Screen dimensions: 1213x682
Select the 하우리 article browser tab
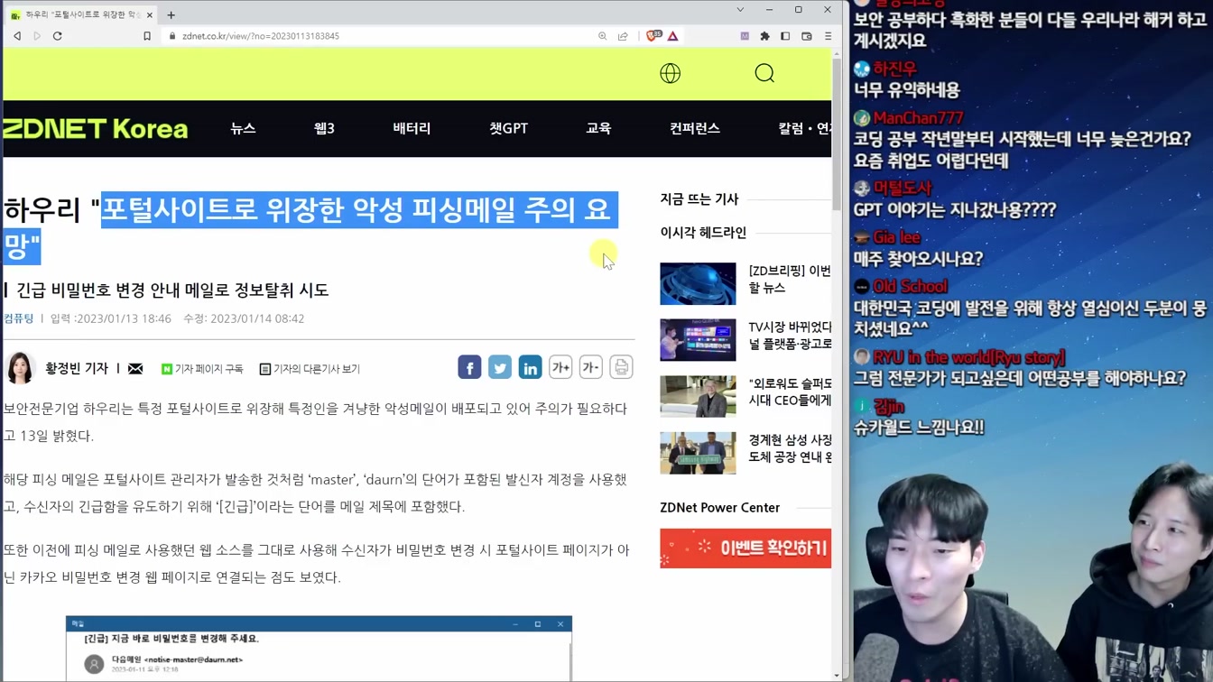coord(81,14)
